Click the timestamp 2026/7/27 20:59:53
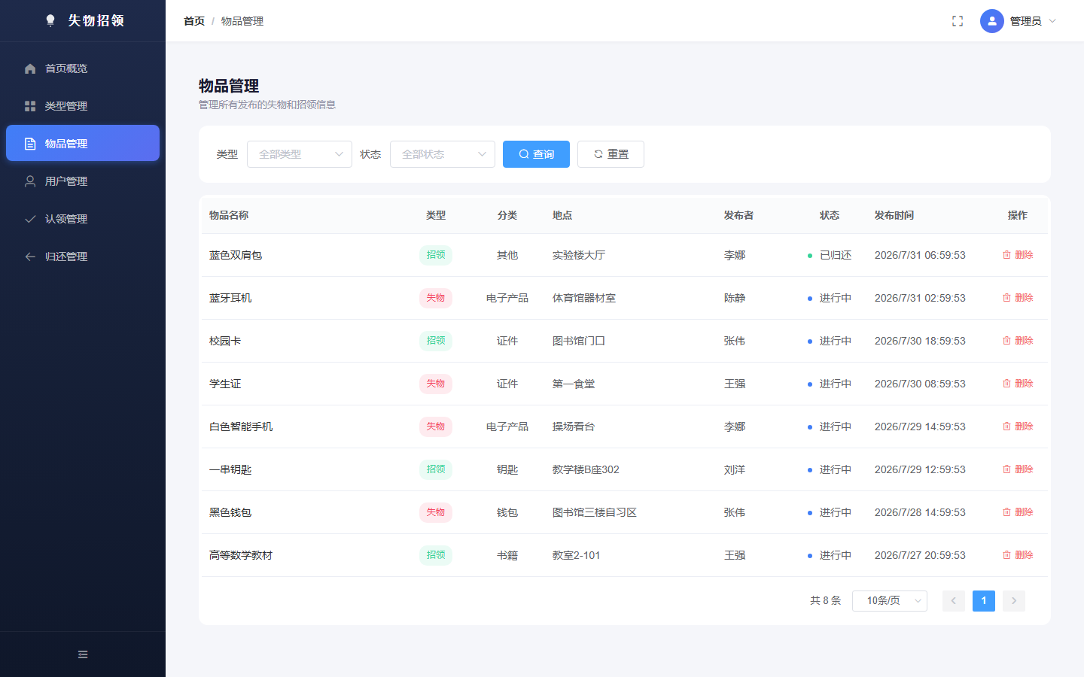The width and height of the screenshot is (1084, 677). pyautogui.click(x=920, y=555)
